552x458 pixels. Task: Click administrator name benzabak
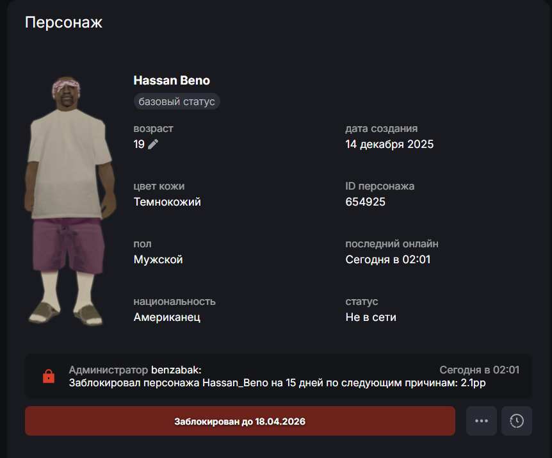click(x=176, y=370)
